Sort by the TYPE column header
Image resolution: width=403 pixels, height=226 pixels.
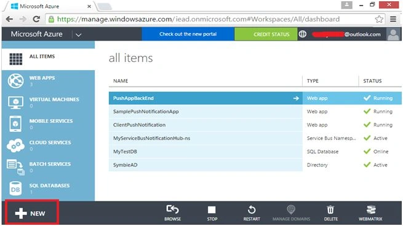click(x=313, y=81)
